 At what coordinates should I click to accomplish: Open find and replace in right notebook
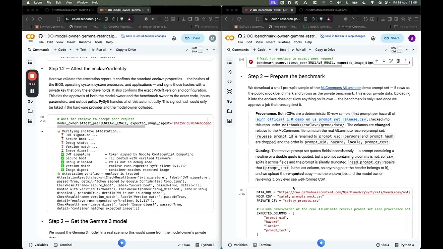(x=229, y=72)
